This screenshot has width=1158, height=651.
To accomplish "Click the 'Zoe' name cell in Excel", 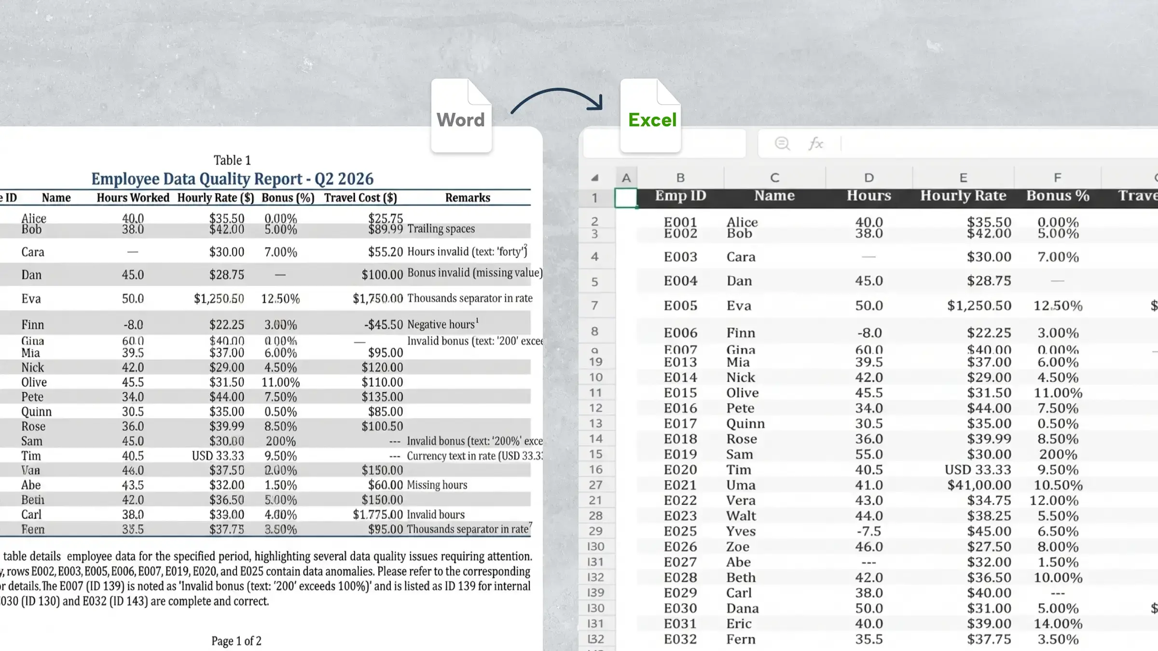I will tap(738, 547).
